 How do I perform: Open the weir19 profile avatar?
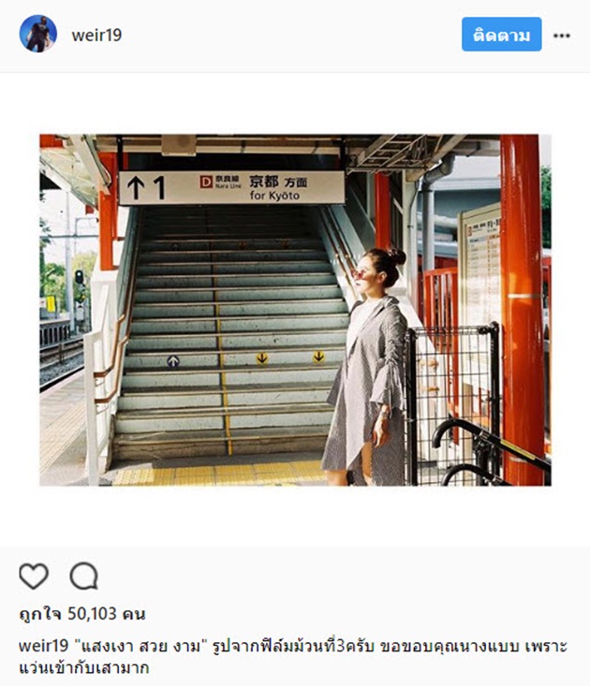tap(38, 34)
